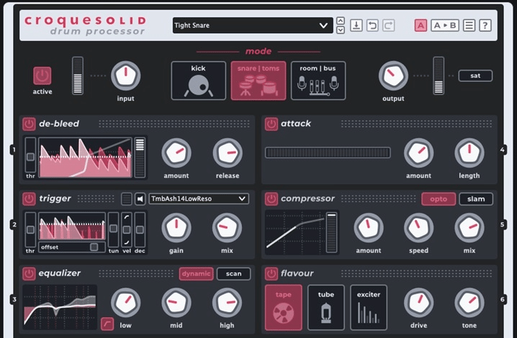Viewport: 517px width, 338px height.
Task: Click the vel slider handle
Action: (x=127, y=230)
